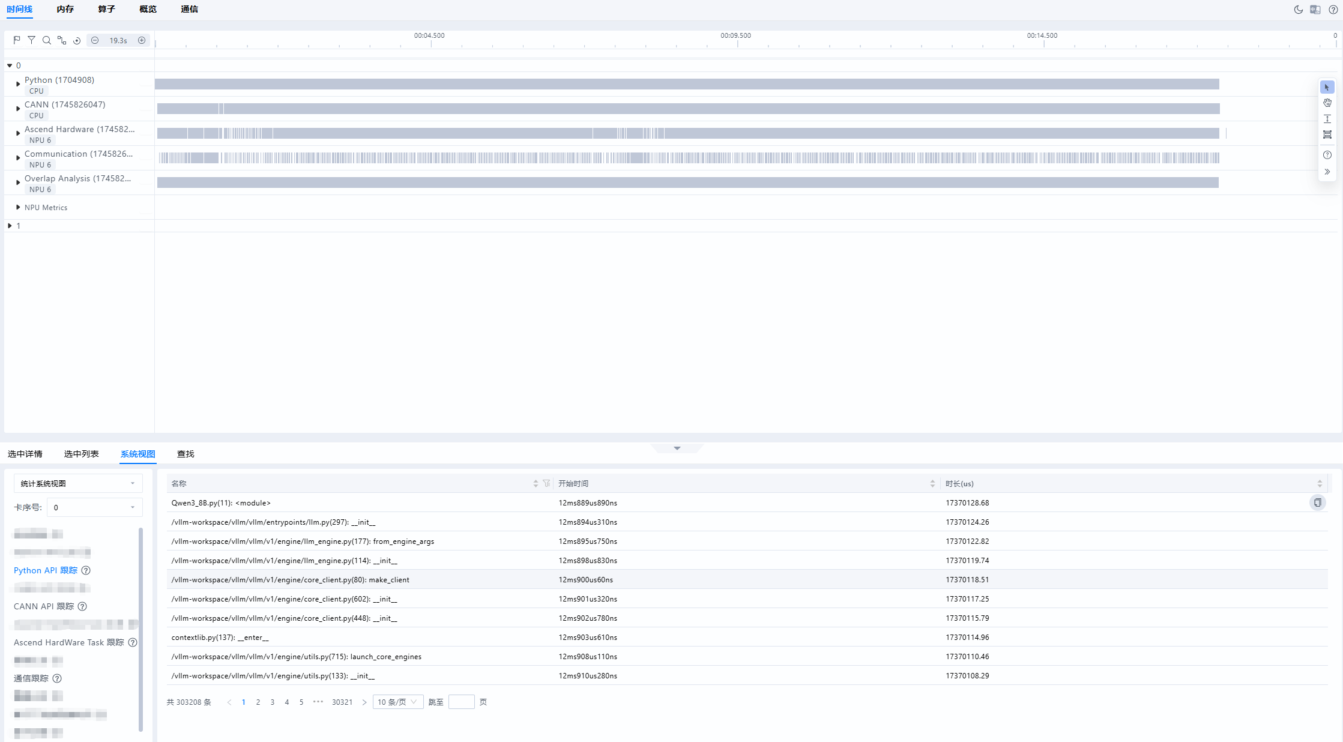Zoom in the timeline with plus icon
The image size is (1343, 742).
pos(142,40)
